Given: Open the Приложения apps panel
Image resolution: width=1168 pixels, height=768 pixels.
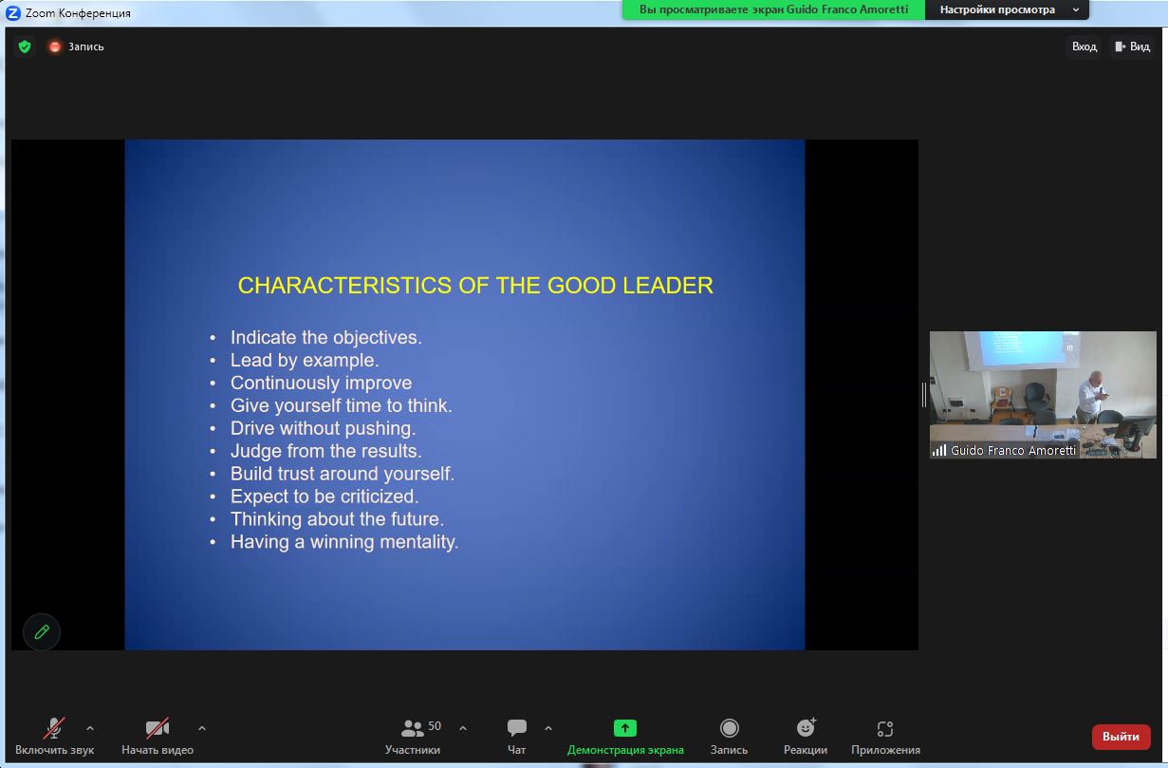Looking at the screenshot, I should click(885, 737).
